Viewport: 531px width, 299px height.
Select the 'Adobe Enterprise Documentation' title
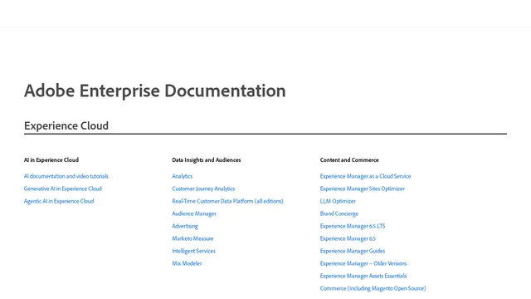coord(155,91)
